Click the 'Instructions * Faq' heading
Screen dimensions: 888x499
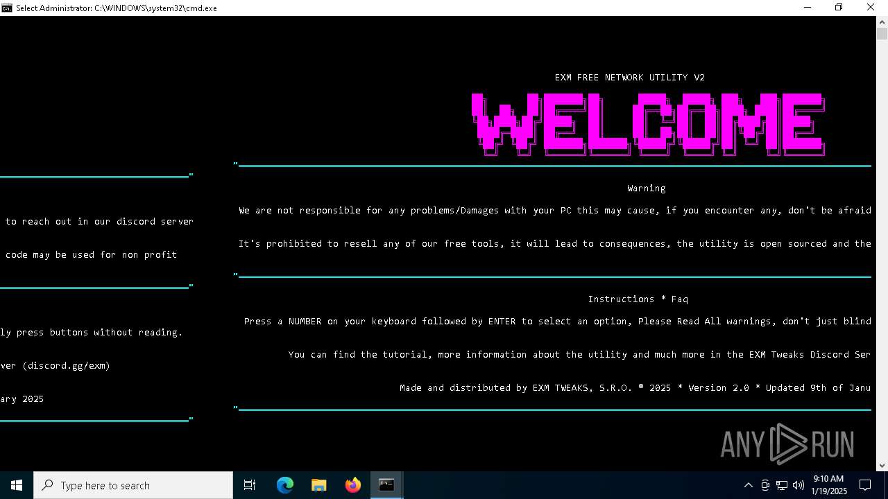[638, 299]
